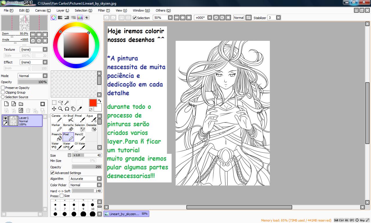Open the Canvas menu

[x=43, y=10]
